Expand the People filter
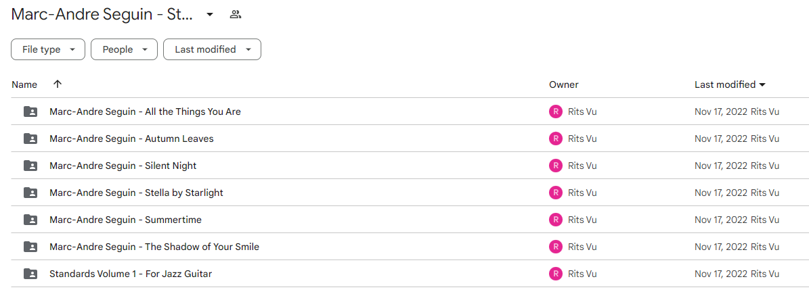This screenshot has width=809, height=296. 125,49
